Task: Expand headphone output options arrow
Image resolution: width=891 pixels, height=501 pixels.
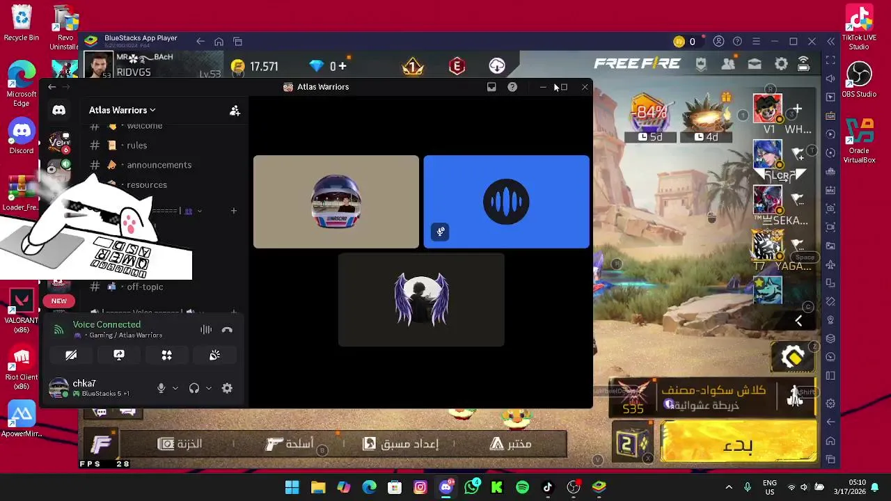Action: (208, 388)
